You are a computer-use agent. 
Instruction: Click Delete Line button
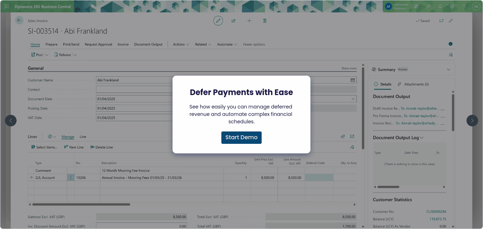coord(101,147)
